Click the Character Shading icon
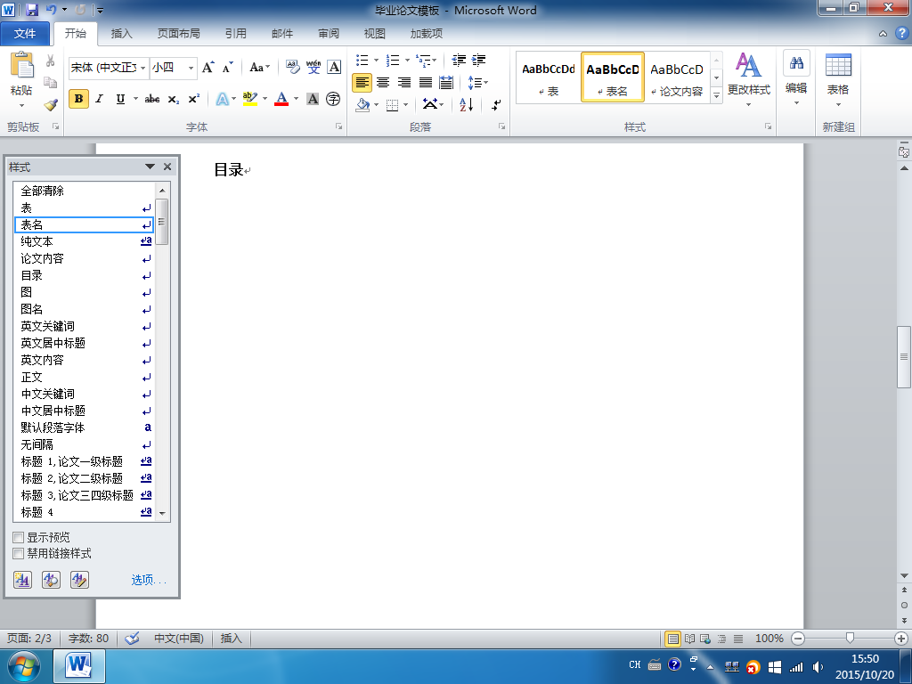This screenshot has width=912, height=684. point(313,99)
